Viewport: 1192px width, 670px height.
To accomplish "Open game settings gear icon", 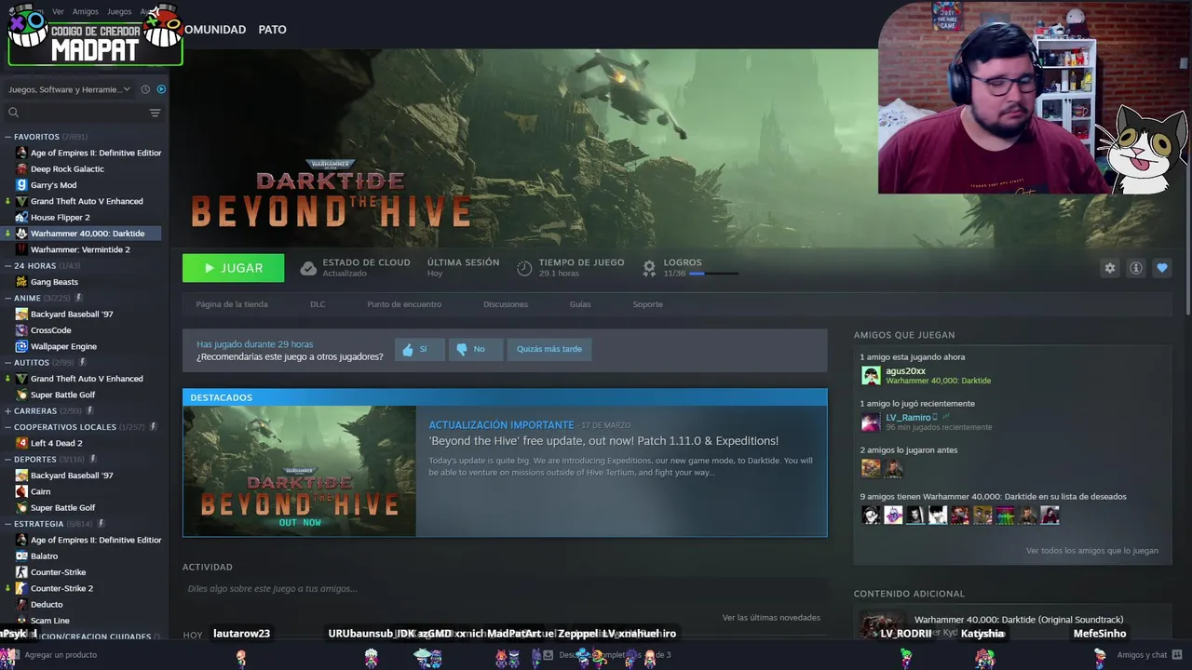I will point(1109,268).
